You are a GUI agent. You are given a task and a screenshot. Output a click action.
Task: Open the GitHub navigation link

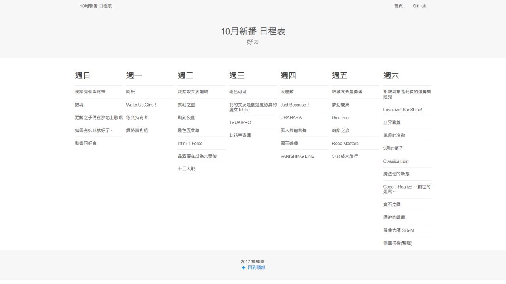coord(419,6)
